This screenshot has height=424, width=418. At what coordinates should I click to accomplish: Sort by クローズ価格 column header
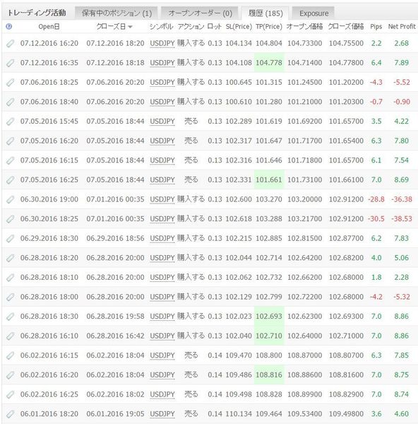coord(346,27)
